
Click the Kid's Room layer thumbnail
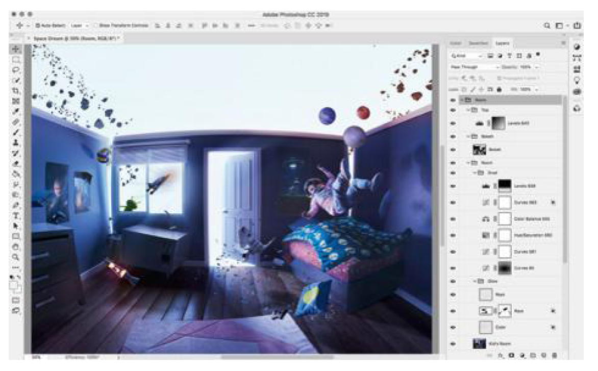coord(480,344)
